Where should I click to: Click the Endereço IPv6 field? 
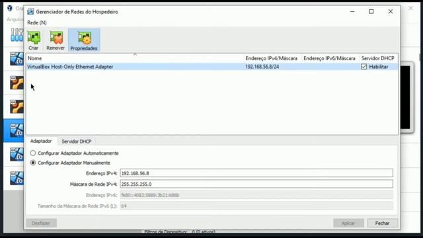tap(256, 195)
